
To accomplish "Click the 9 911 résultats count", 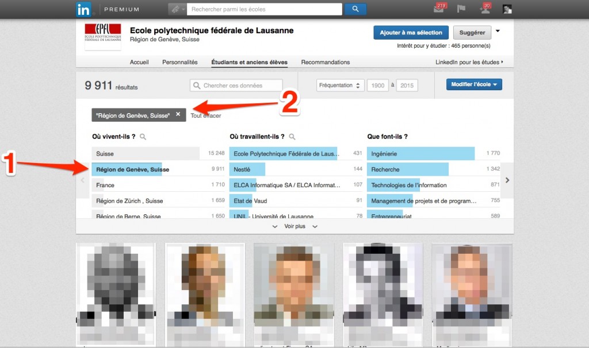I will 111,86.
